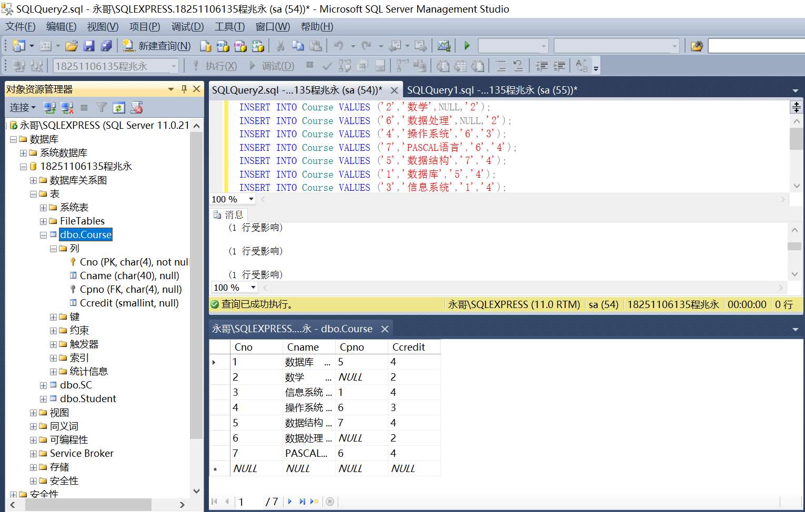Click the paste icon in toolbar
This screenshot has height=512, width=805.
316,46
